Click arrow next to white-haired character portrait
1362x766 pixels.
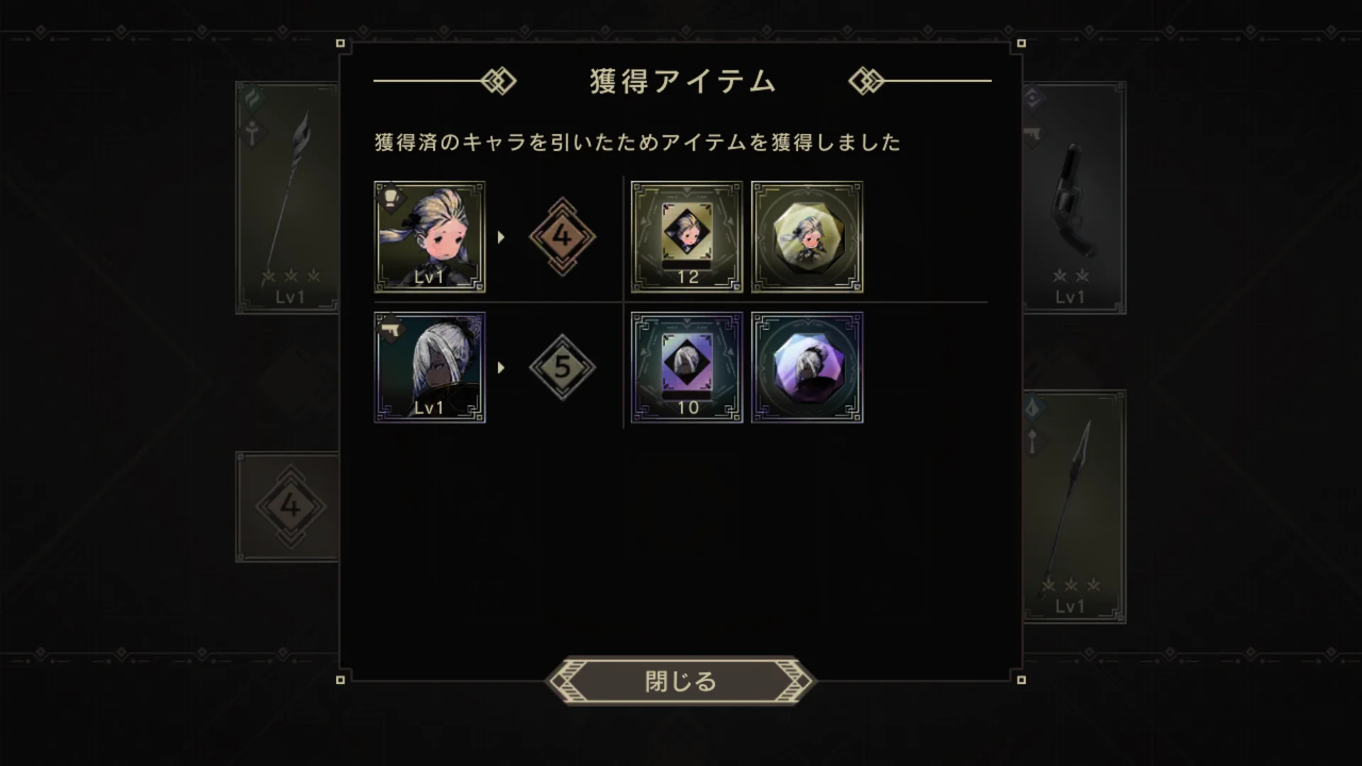501,367
